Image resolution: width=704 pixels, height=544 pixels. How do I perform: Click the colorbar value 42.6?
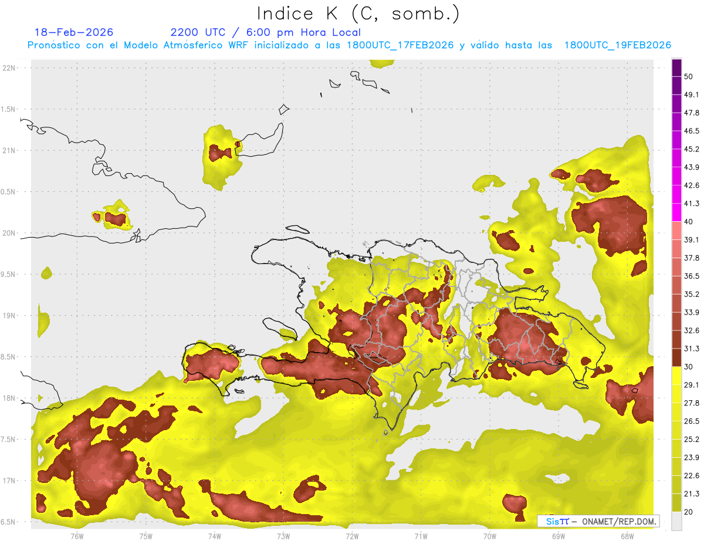click(x=691, y=185)
